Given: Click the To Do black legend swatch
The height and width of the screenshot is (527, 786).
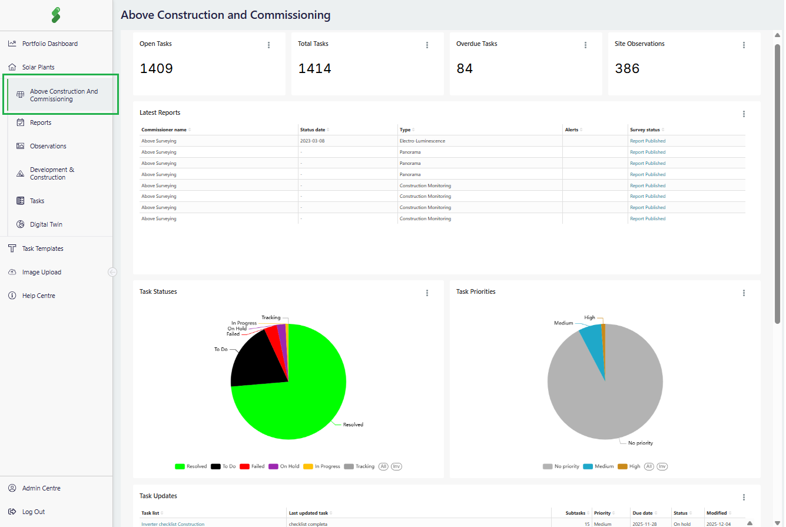Looking at the screenshot, I should [216, 466].
